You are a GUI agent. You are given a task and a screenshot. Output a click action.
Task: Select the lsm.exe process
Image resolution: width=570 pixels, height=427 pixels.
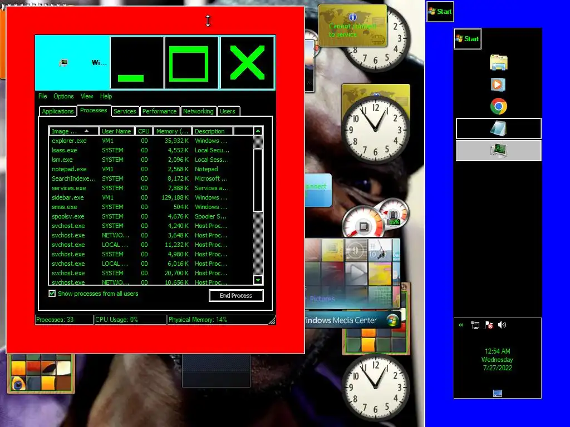coord(151,160)
